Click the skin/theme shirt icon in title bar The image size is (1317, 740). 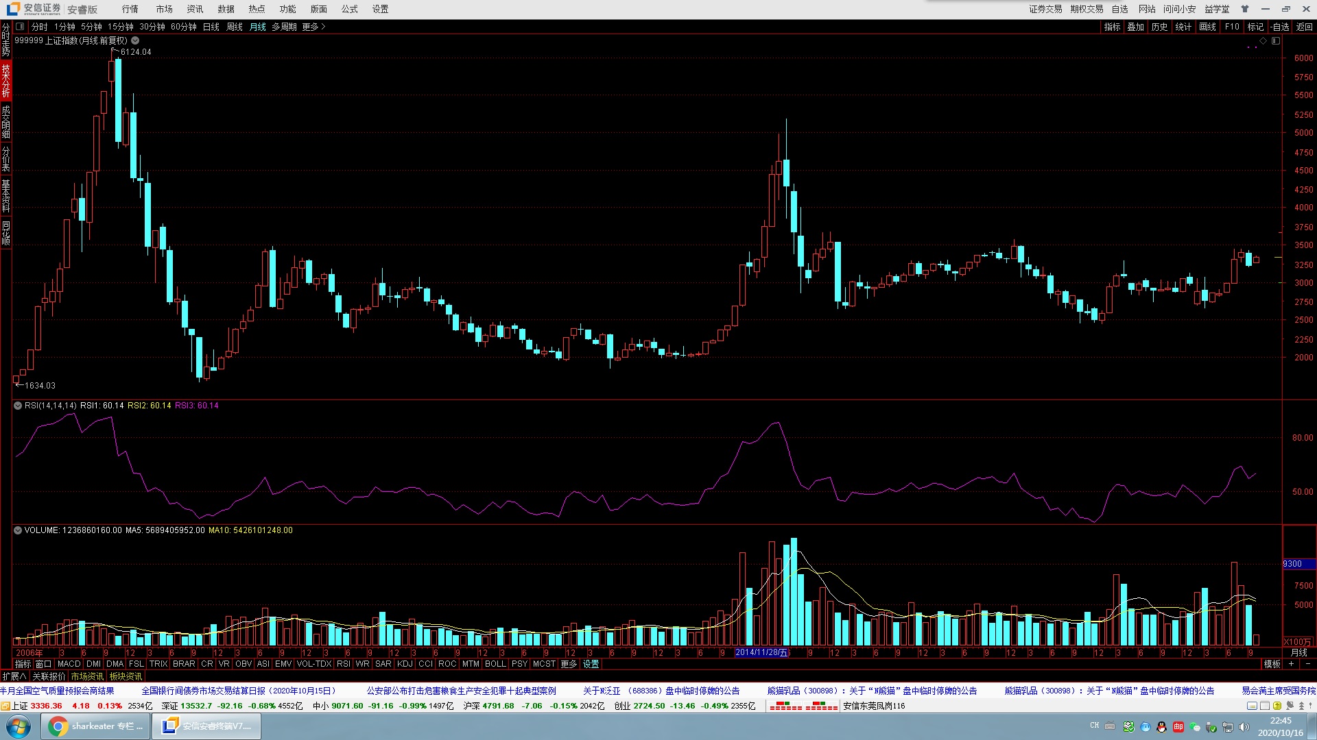(1245, 9)
